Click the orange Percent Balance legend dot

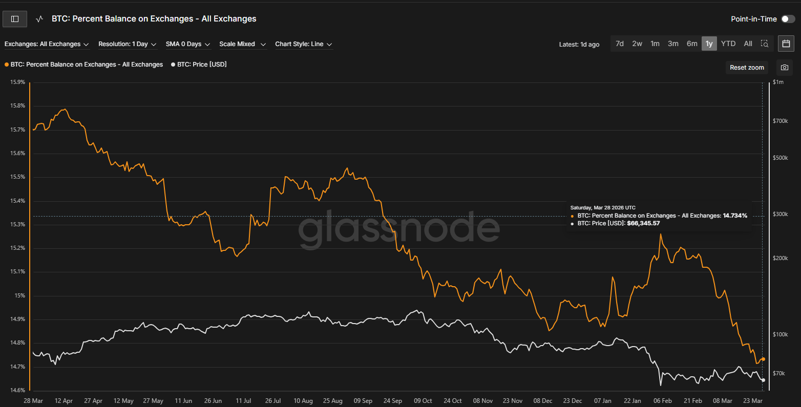(7, 65)
